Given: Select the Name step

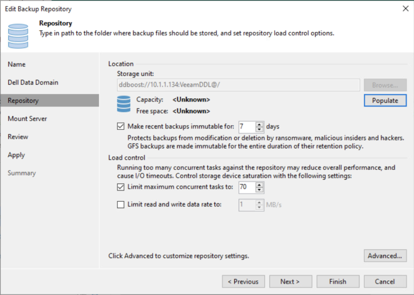Looking at the screenshot, I should 17,64.
